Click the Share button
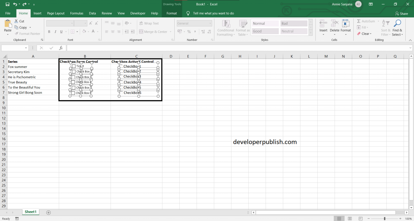 click(x=401, y=13)
